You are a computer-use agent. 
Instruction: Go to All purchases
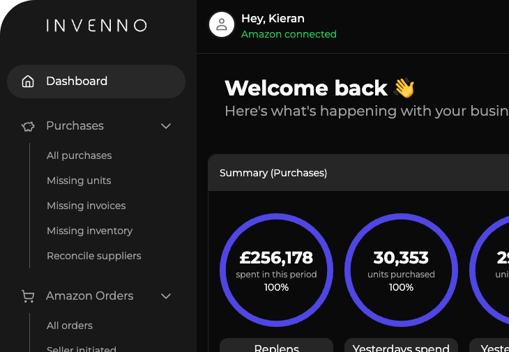coord(79,155)
